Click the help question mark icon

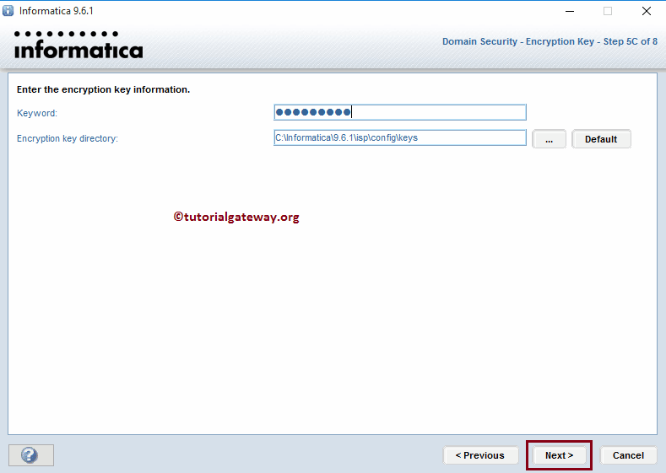tap(31, 455)
